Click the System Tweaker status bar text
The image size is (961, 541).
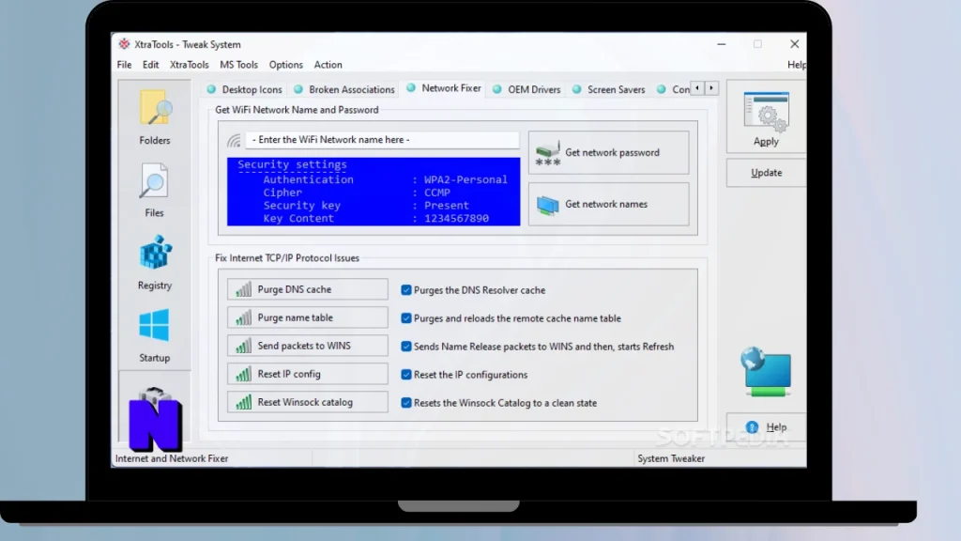671,458
